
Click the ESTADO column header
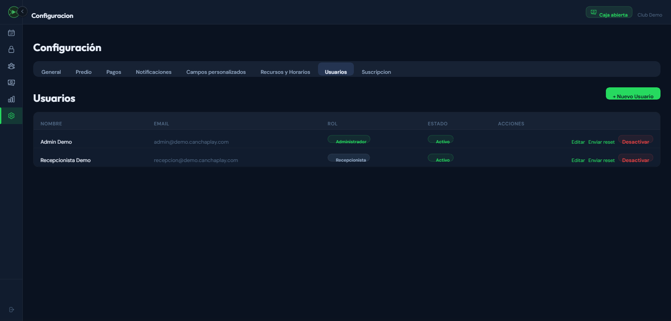[438, 124]
